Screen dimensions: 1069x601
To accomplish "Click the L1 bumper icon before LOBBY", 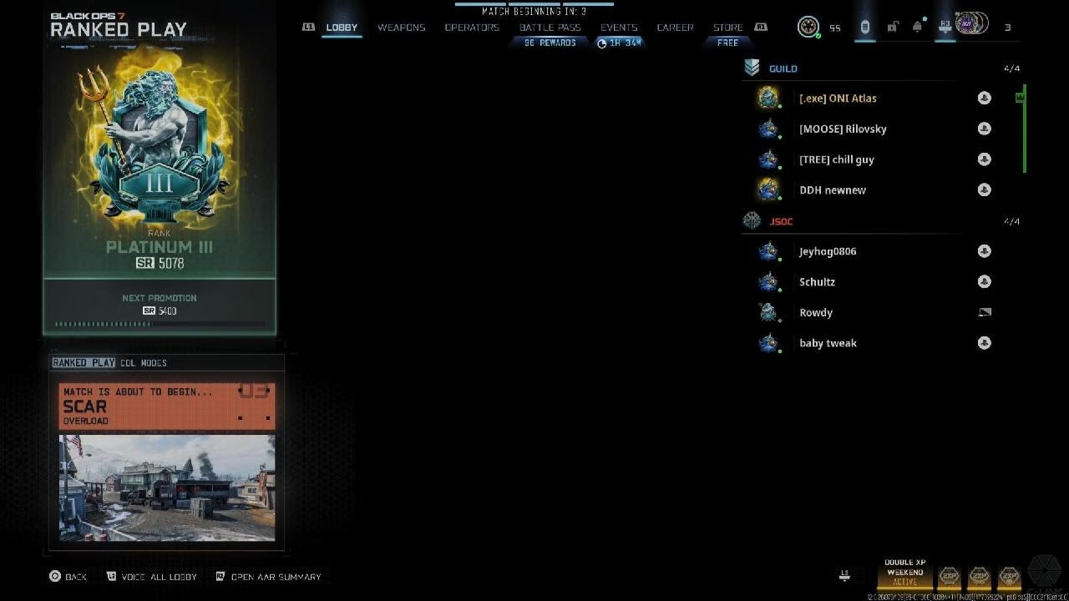I will 308,28.
